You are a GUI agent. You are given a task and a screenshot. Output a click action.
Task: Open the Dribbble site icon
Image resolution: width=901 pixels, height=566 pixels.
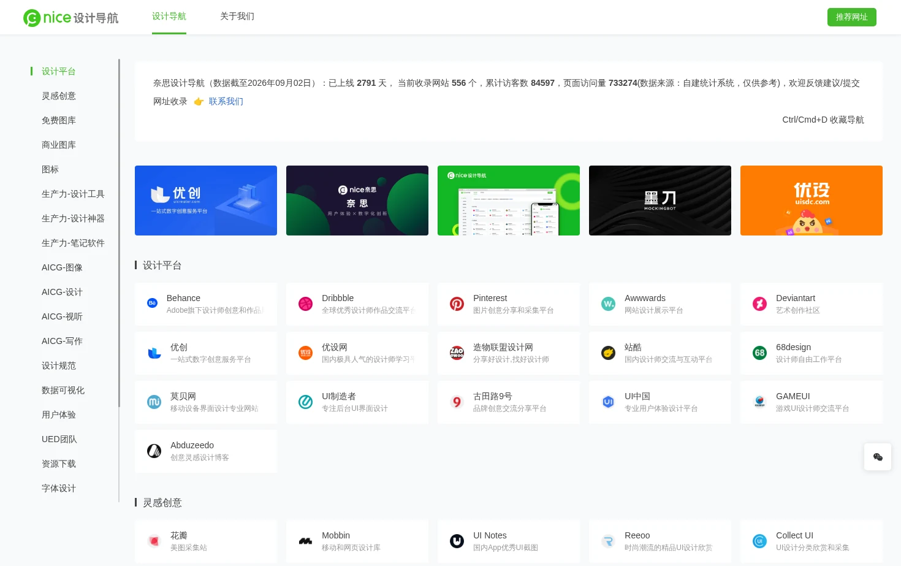(305, 304)
